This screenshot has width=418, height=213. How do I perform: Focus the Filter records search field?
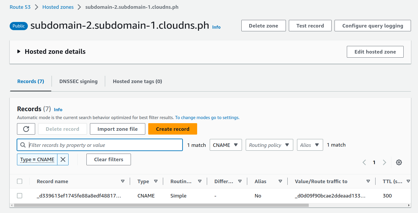(x=100, y=145)
